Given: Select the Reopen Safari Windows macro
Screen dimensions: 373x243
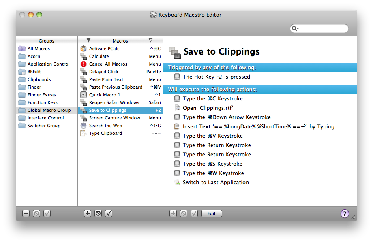Looking at the screenshot, I should click(120, 102).
